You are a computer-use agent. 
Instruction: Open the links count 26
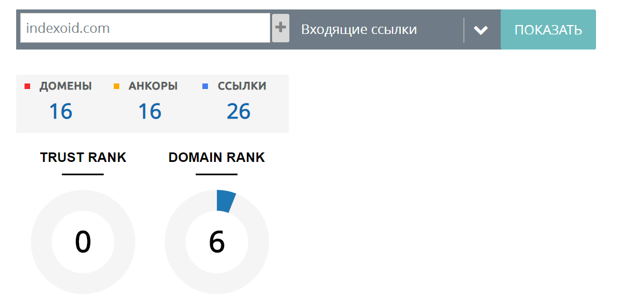pyautogui.click(x=239, y=111)
